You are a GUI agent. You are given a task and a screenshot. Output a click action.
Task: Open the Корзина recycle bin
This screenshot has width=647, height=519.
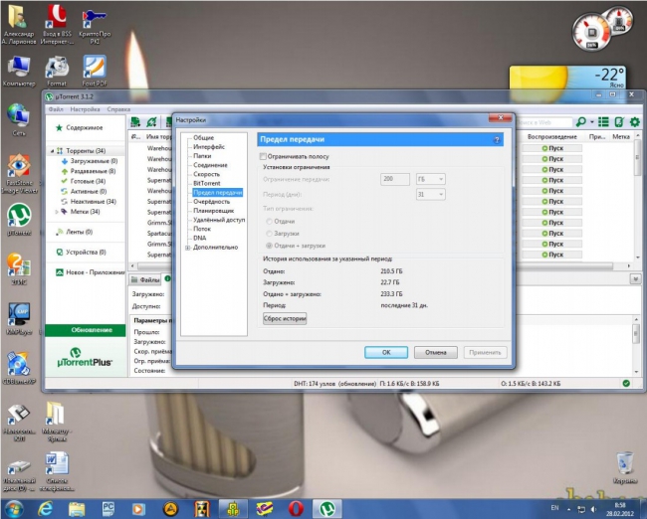(x=625, y=468)
